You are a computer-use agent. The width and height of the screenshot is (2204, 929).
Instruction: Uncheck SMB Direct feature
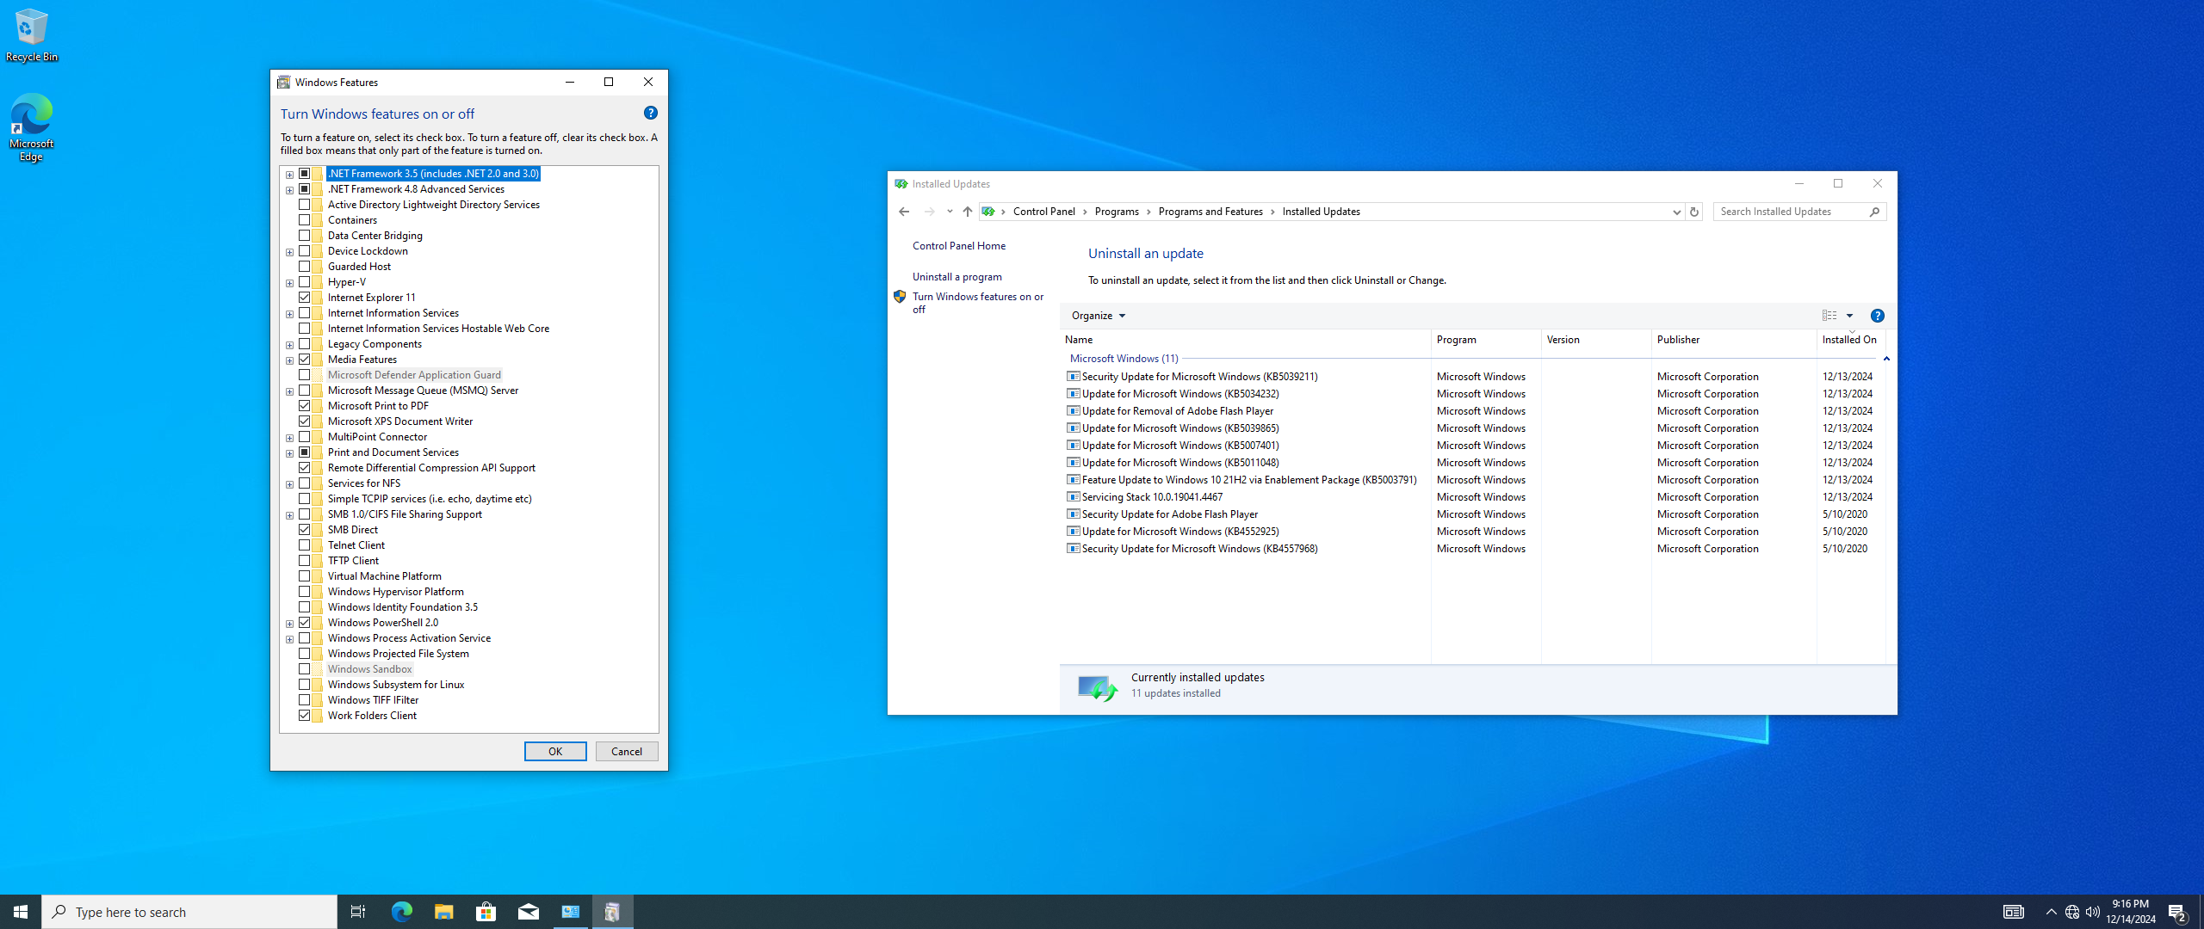[305, 530]
